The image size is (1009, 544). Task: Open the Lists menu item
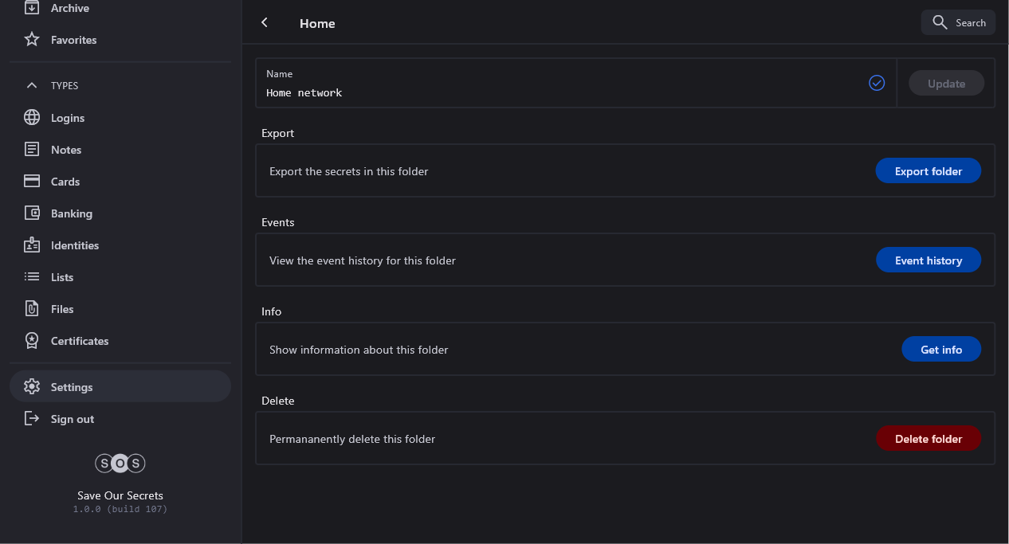(x=62, y=277)
